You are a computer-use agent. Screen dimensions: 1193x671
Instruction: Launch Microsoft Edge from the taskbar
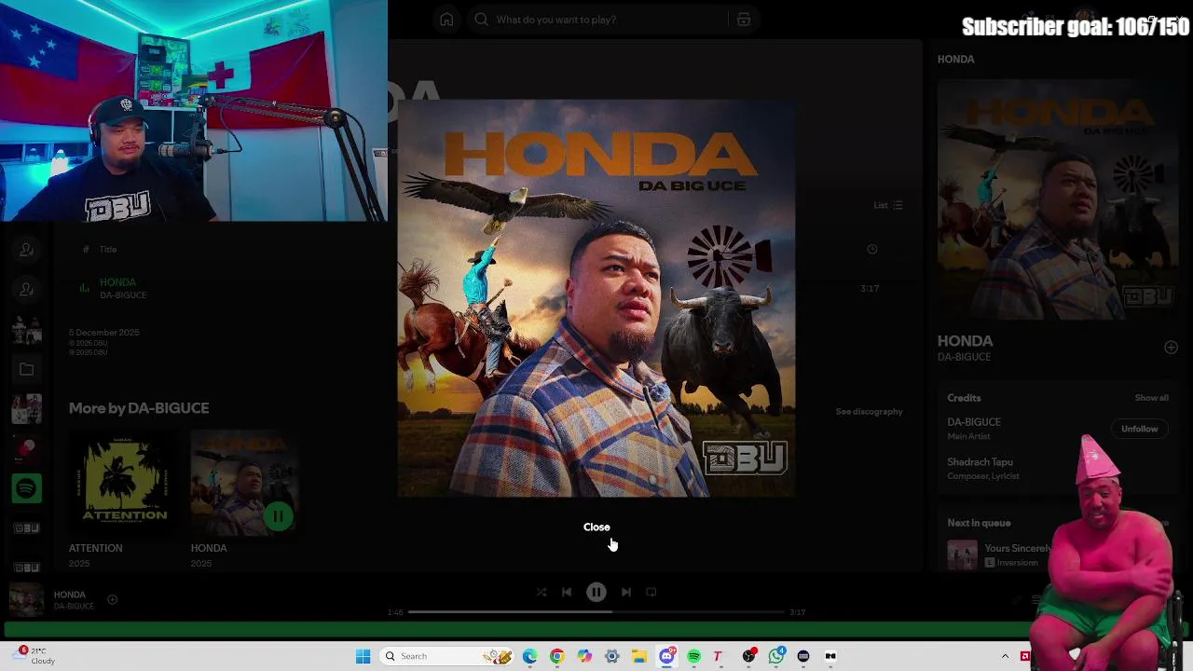click(529, 656)
